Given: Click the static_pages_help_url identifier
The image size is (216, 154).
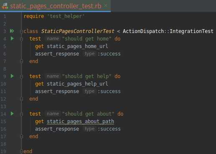Looking at the screenshot, I should (77, 84).
